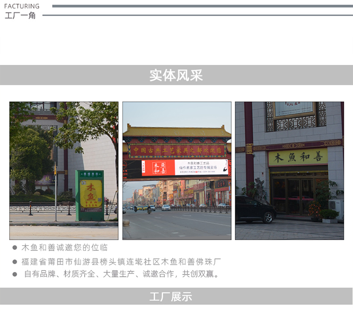Click the yellow 木魚和善 shop sign
This screenshot has width=353, height=312.
pos(298,157)
